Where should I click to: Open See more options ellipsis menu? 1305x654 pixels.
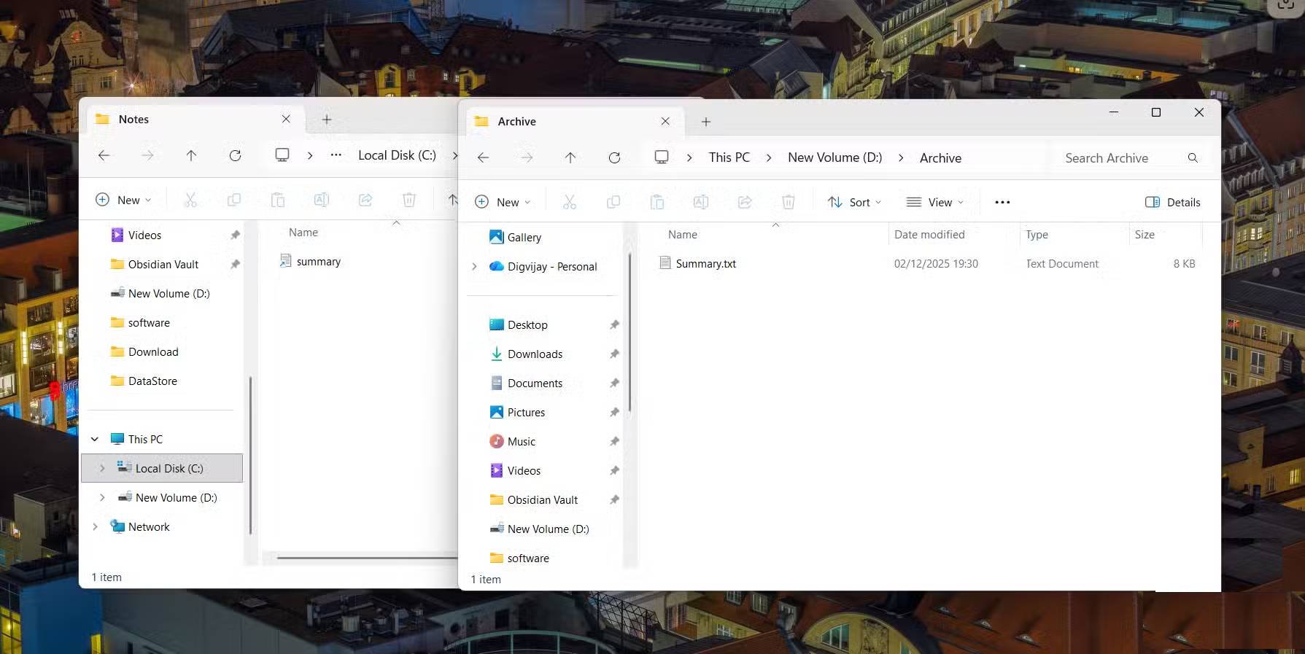(1002, 202)
